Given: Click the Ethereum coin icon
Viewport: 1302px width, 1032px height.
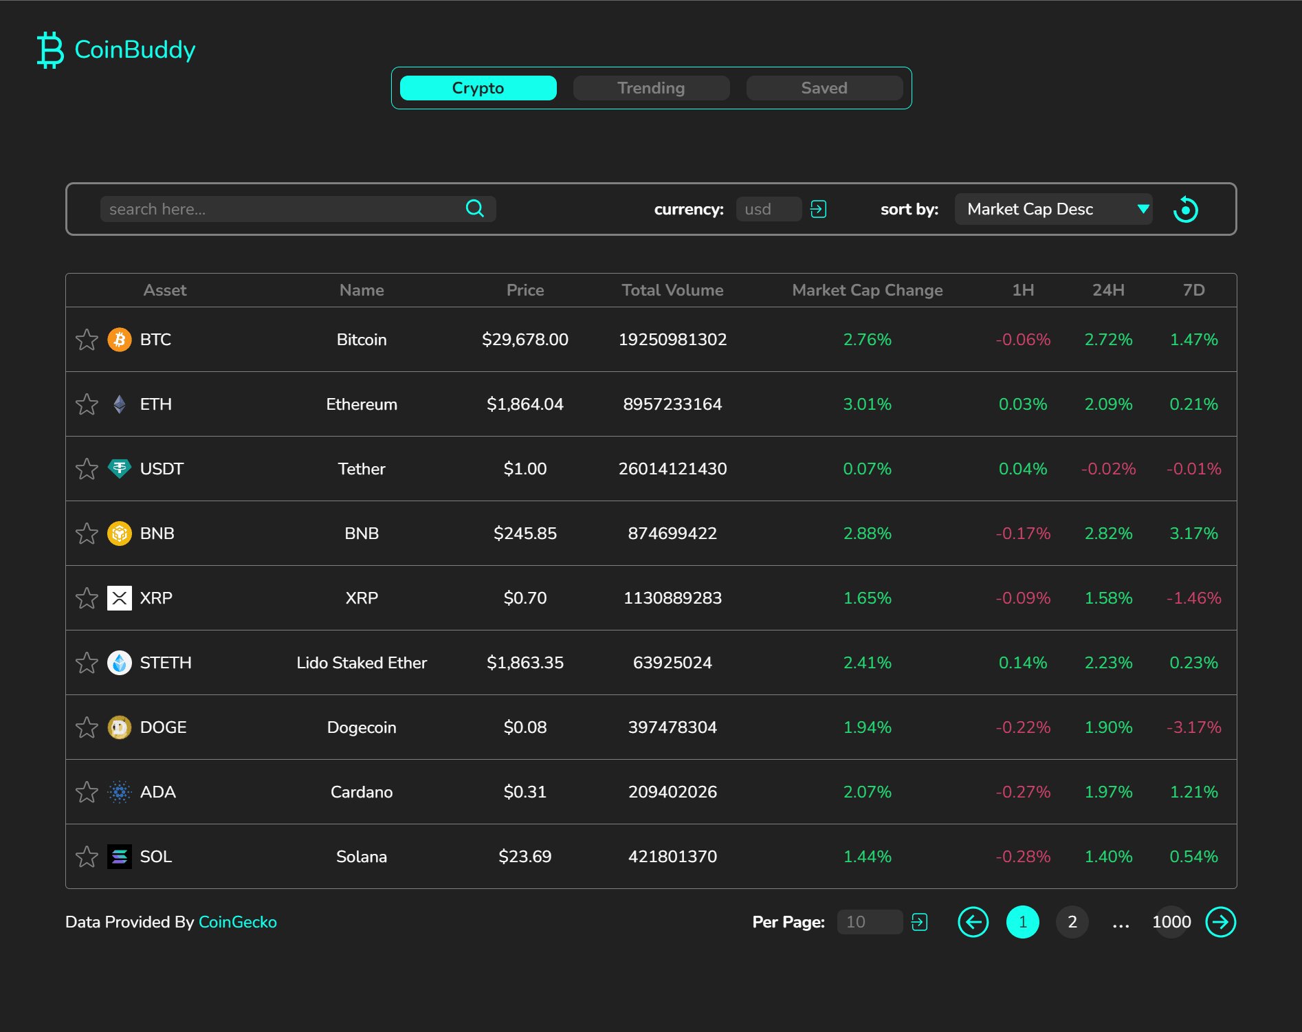Looking at the screenshot, I should (120, 404).
